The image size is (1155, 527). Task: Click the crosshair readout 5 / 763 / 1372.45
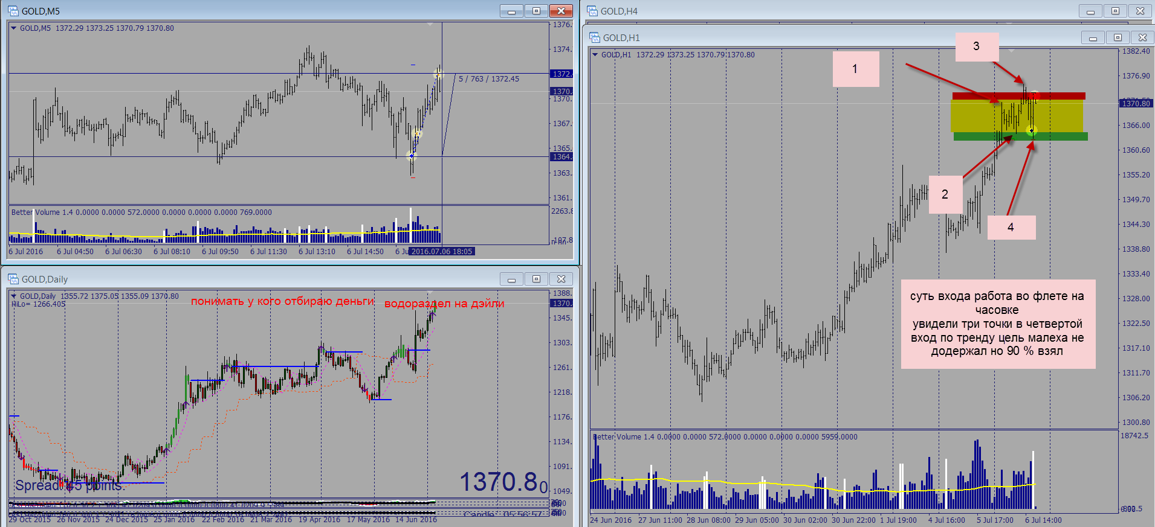489,79
